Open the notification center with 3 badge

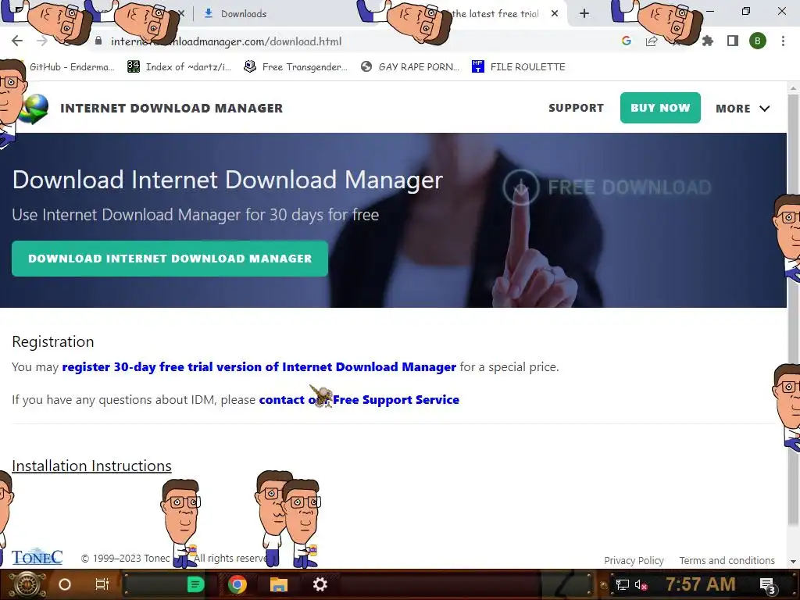point(767,585)
